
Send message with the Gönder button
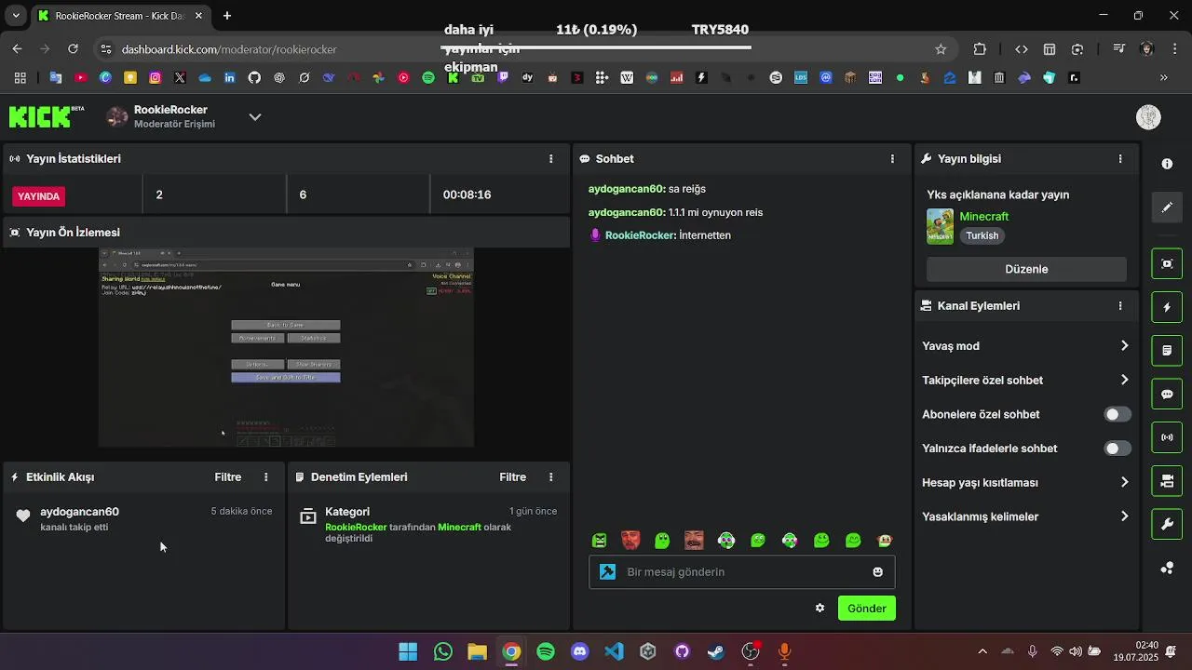(866, 609)
